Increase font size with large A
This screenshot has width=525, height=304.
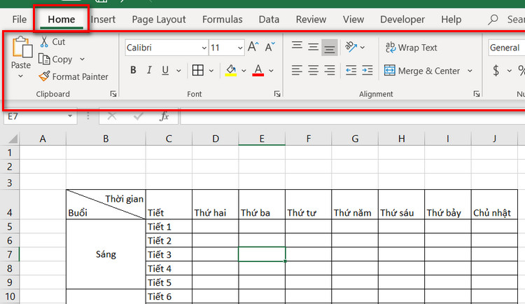(x=253, y=47)
